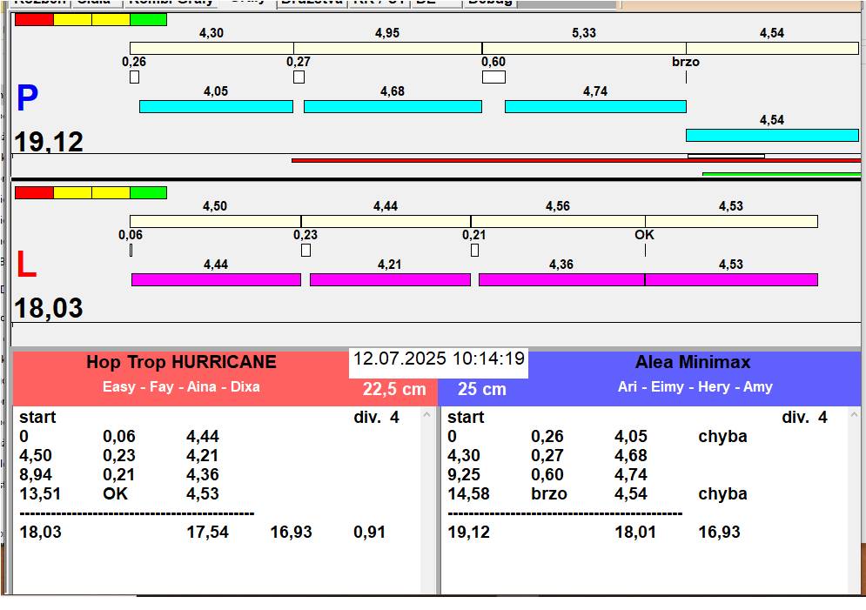This screenshot has height=610, width=866.
Task: Click the 13,51 cell in Hop Trop results
Action: tap(40, 493)
